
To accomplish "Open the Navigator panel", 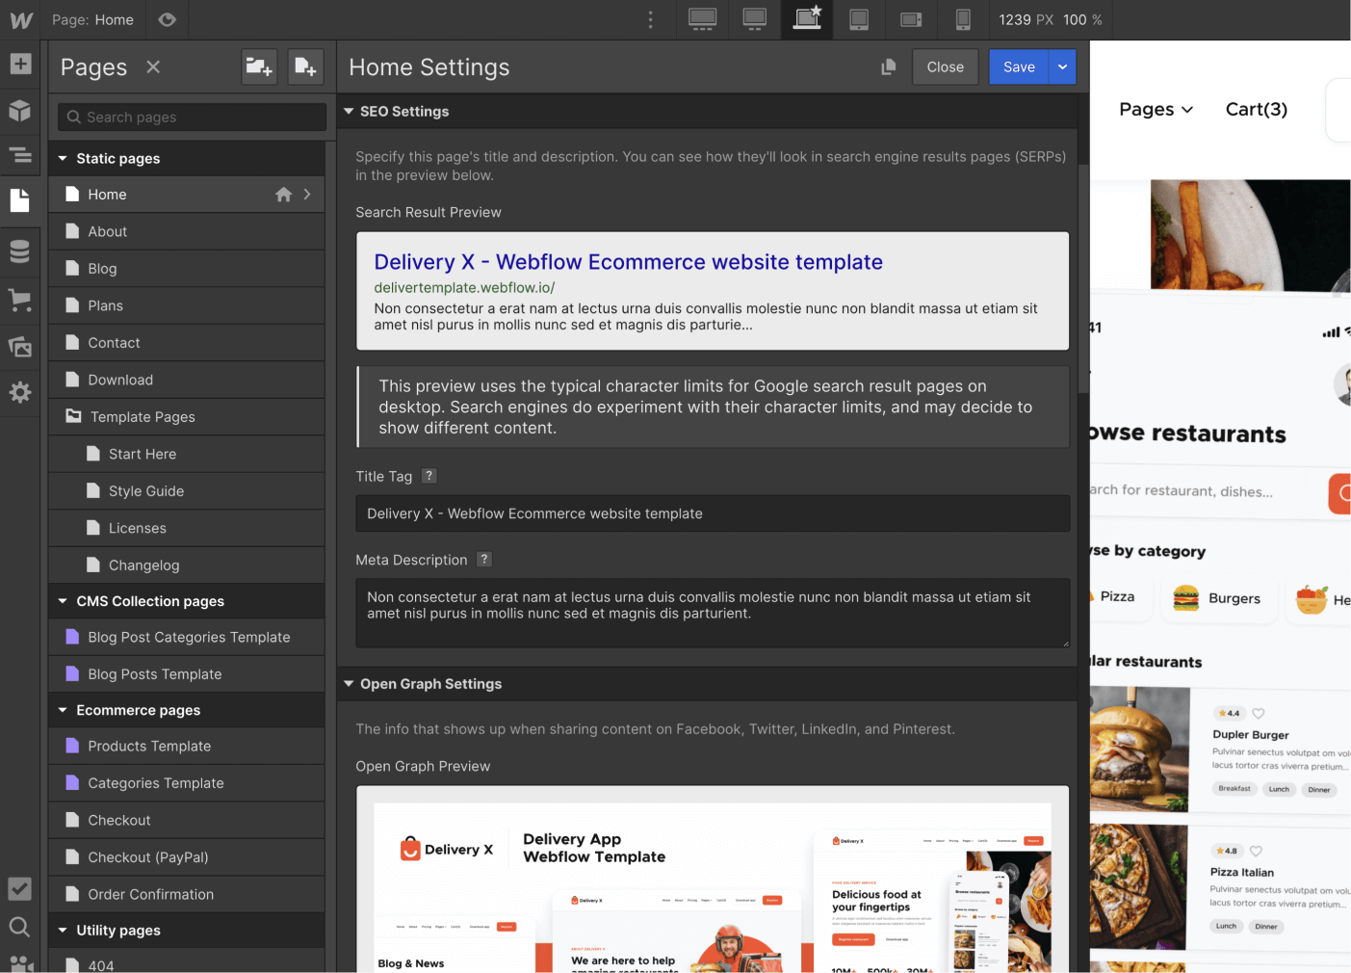I will [x=20, y=156].
